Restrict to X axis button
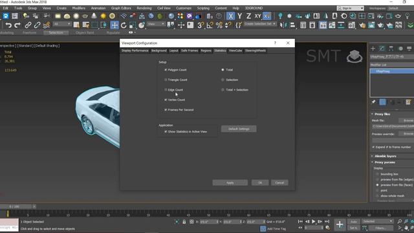Image resolution: width=414 pixels, height=233 pixels. pyautogui.click(x=230, y=16)
